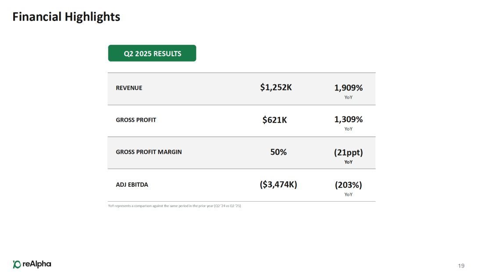
Task: Click the green Q2 2025 RESULTS button
Action: (x=152, y=54)
